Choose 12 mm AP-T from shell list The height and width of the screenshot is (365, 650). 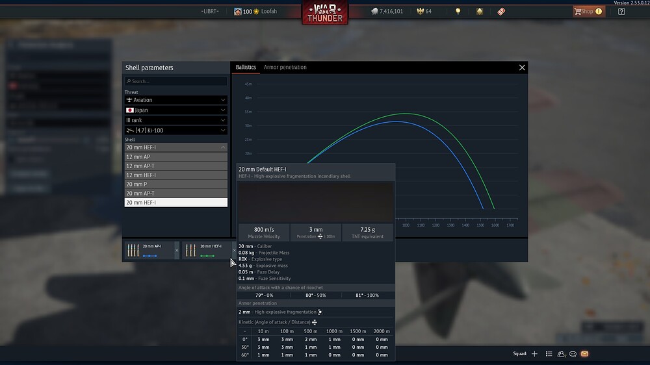175,166
